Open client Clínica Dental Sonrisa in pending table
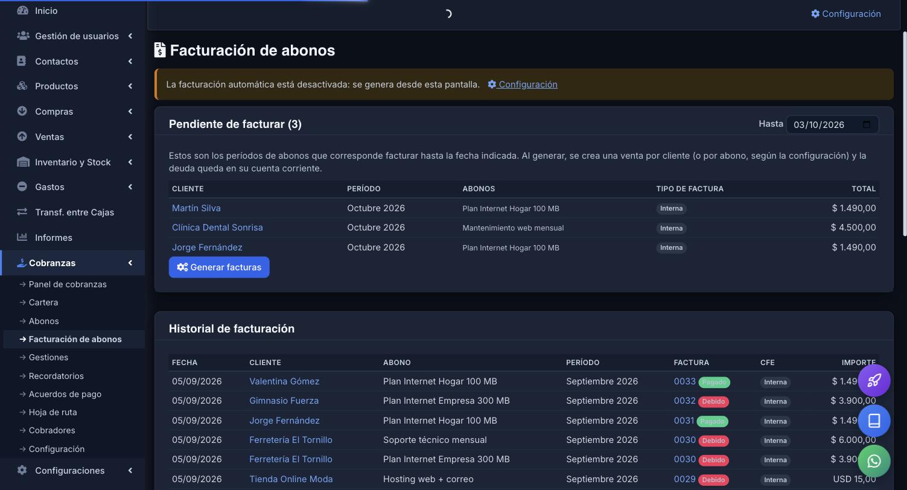This screenshot has height=490, width=907. 217,227
